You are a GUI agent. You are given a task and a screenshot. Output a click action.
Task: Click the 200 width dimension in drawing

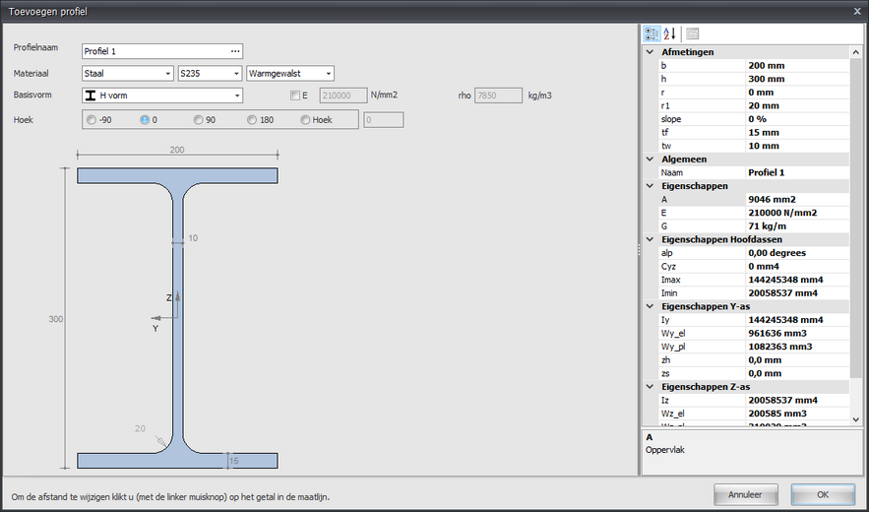coord(177,150)
